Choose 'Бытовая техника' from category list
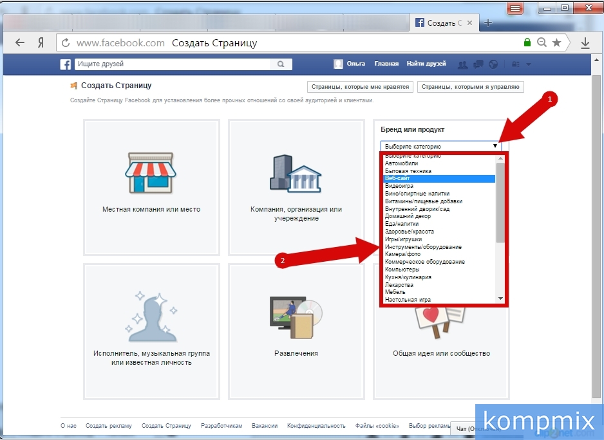The height and width of the screenshot is (440, 604). click(x=440, y=171)
